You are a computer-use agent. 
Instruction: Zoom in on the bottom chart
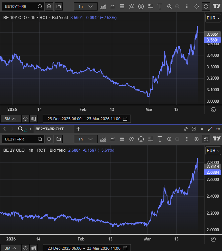[x=169, y=139]
